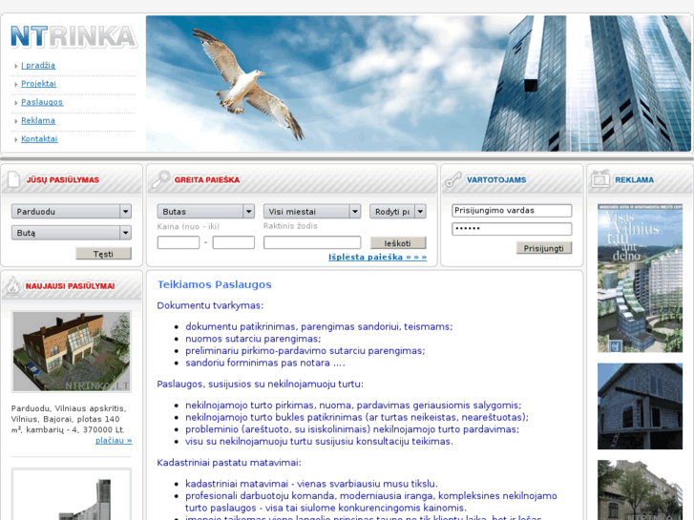
Task: Focus the password field with dots
Action: tap(512, 229)
